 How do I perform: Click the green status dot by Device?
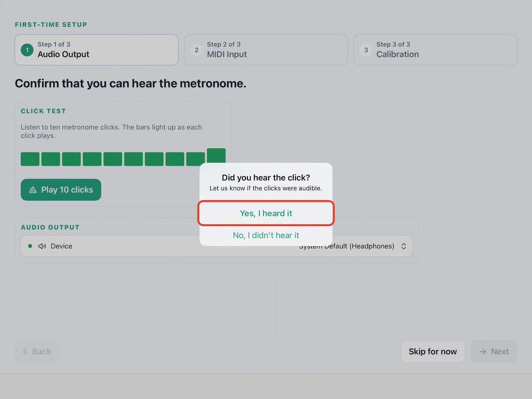[x=30, y=246]
